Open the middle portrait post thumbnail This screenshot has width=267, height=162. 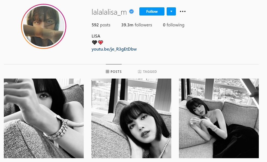coord(131,118)
